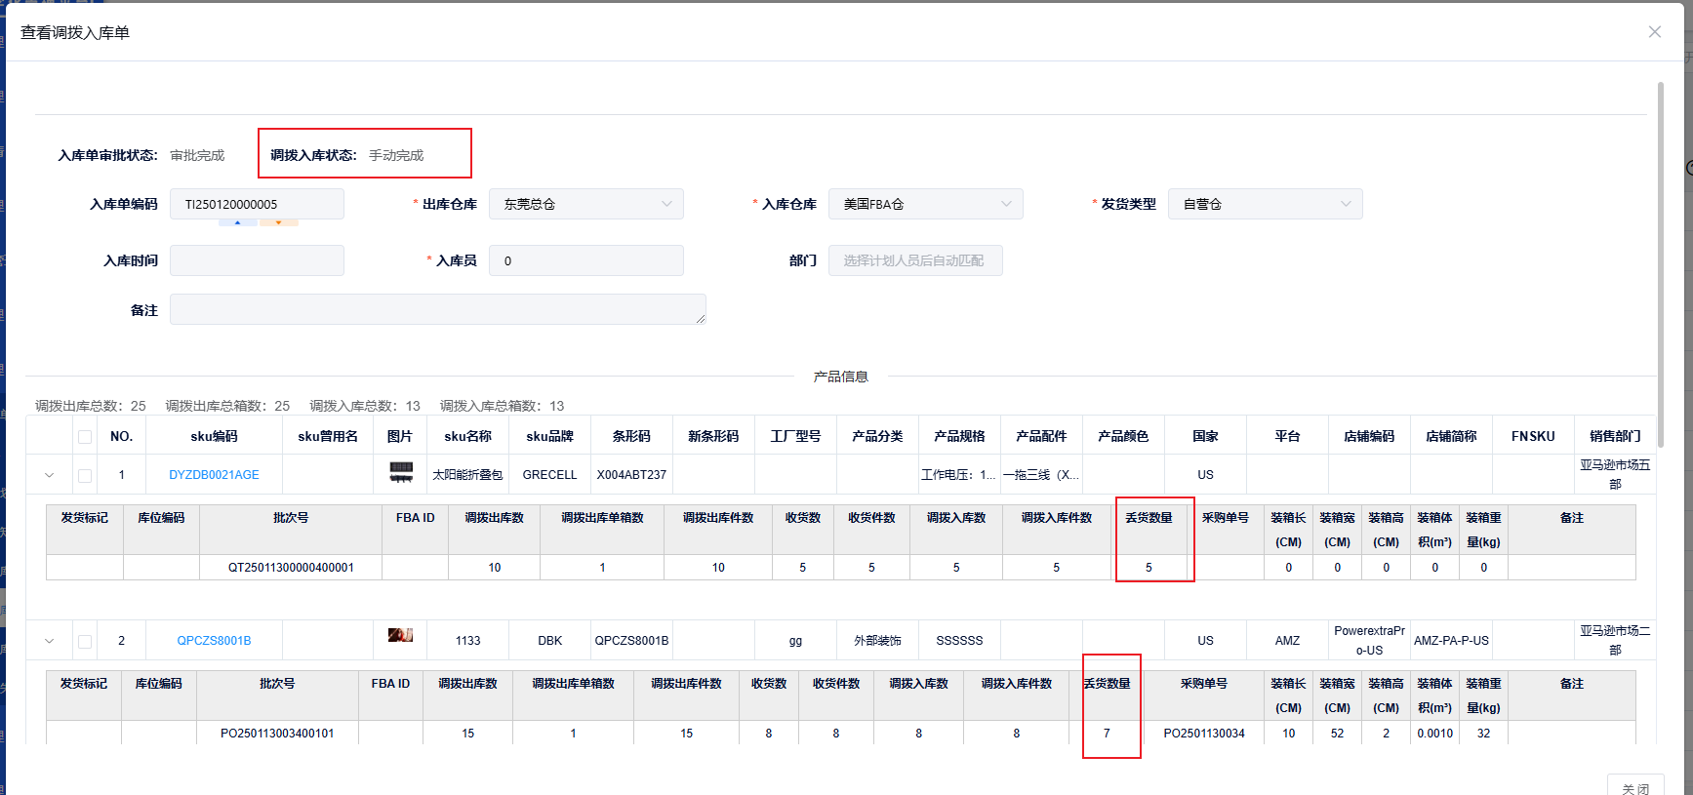Click product spec cell SSSSSS
Viewport: 1693px width, 795px height.
[x=959, y=641]
